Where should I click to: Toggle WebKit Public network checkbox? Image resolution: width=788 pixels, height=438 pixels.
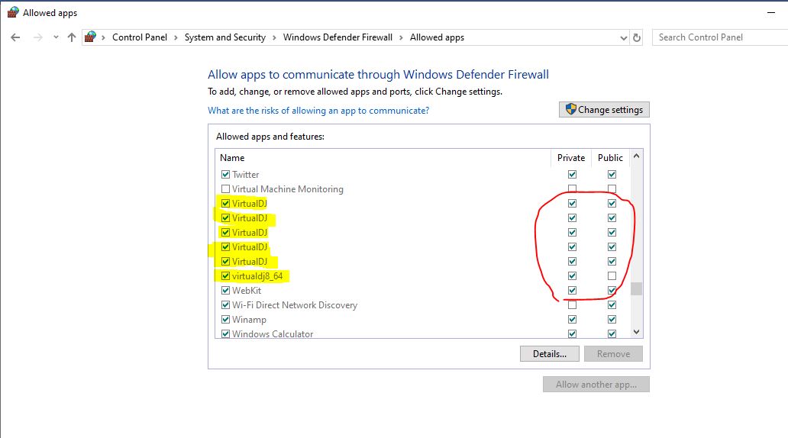tap(612, 290)
